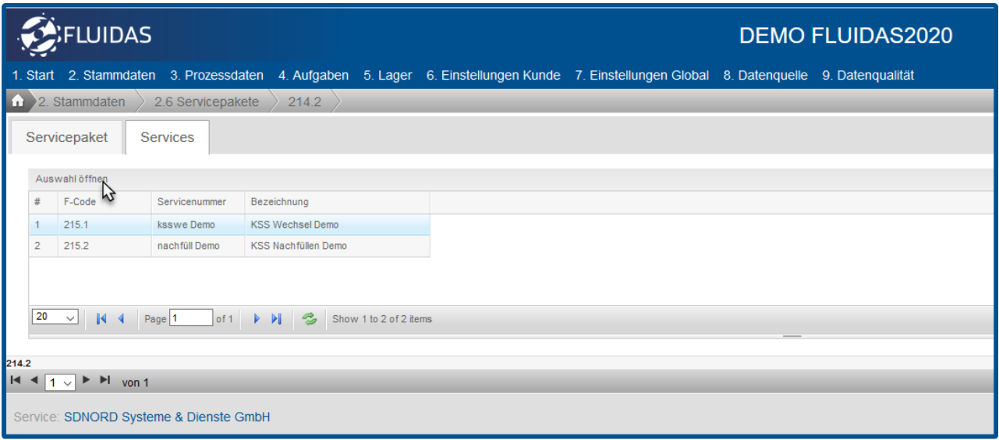The width and height of the screenshot is (999, 440).
Task: Open the 2. Stammdaten menu
Action: (112, 76)
